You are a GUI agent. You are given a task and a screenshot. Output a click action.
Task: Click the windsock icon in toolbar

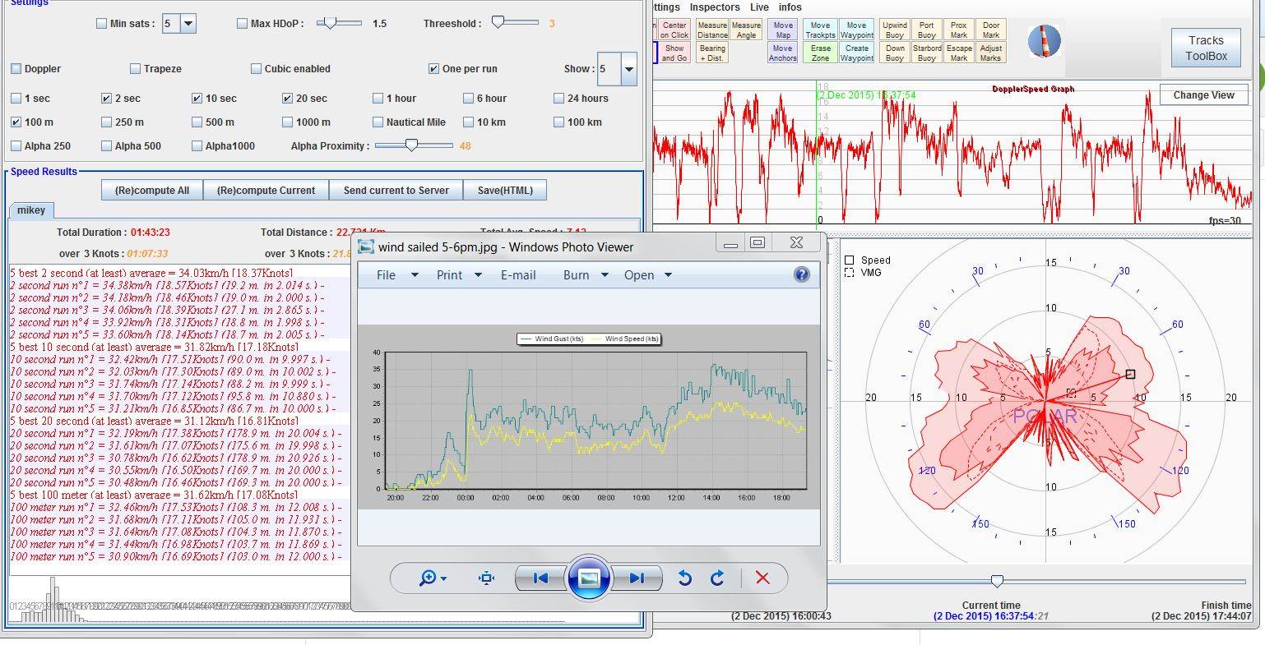(1045, 42)
